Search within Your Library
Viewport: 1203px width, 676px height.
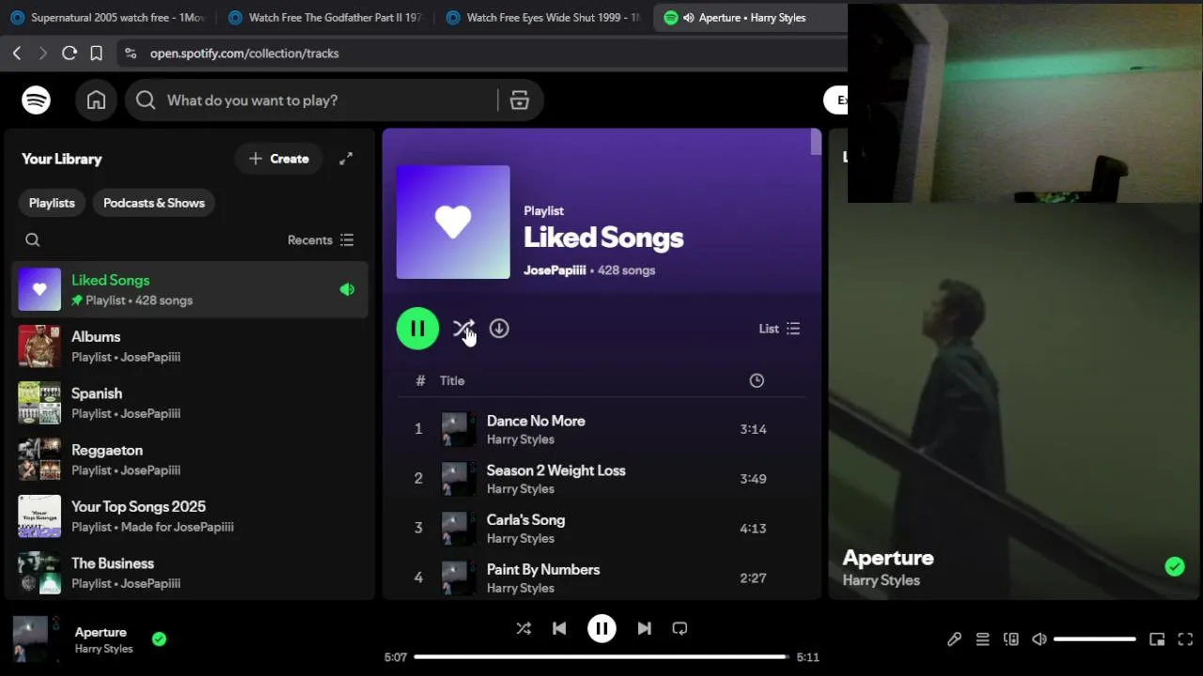pos(33,240)
